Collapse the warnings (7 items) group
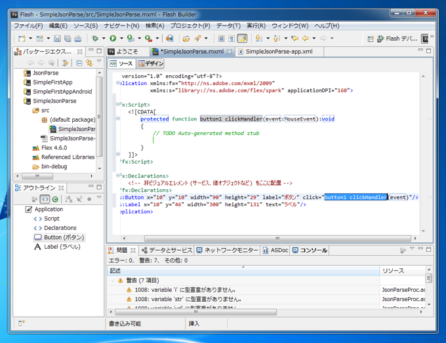This screenshot has height=343, width=446. 113,281
